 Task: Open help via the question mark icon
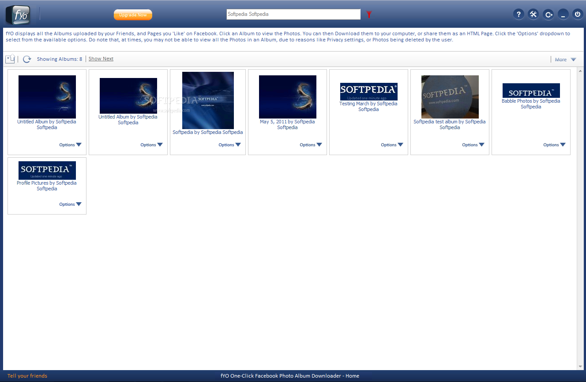(518, 15)
